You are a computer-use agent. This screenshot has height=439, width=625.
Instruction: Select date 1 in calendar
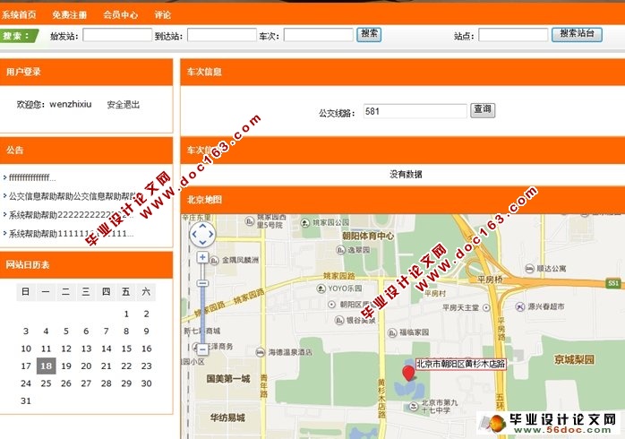126,314
